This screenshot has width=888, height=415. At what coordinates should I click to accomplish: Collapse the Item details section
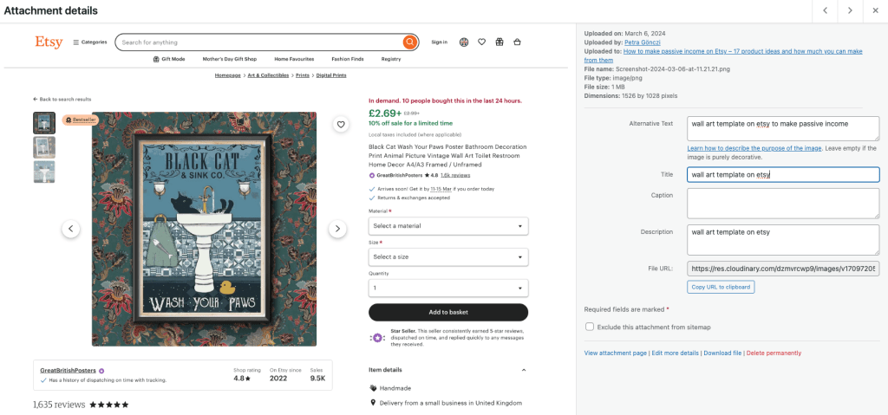click(x=523, y=370)
